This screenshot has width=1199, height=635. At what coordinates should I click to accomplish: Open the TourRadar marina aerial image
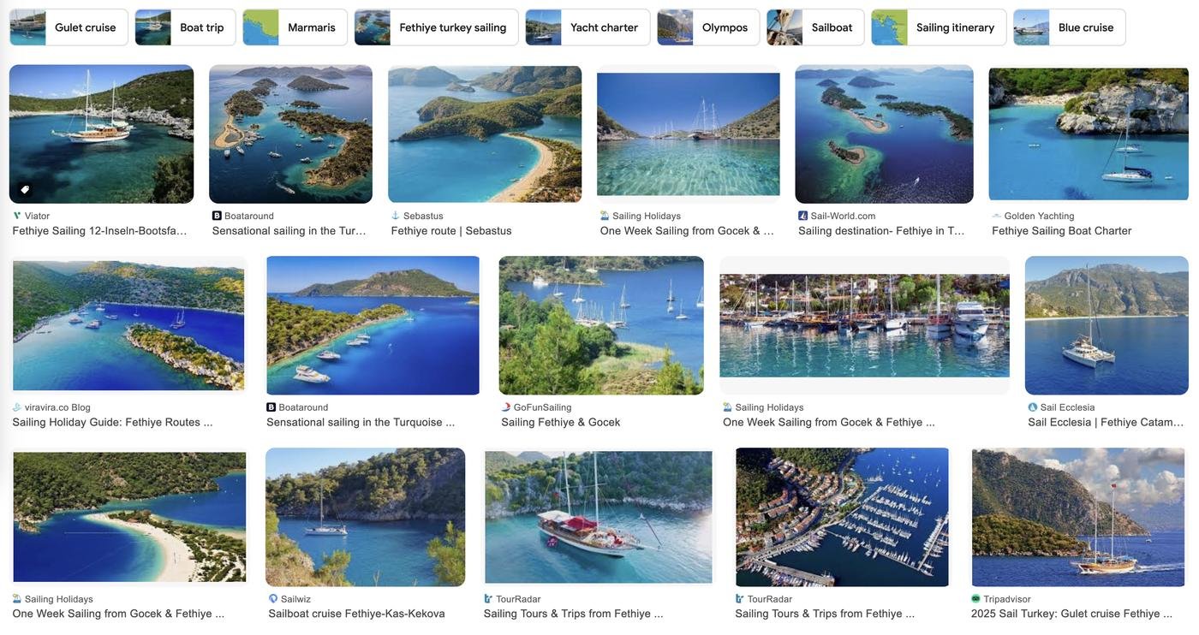[843, 517]
